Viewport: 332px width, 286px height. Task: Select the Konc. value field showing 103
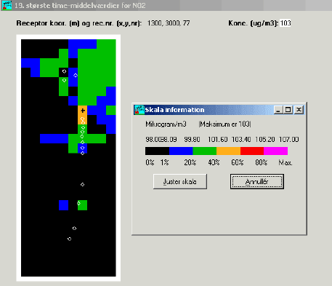(286, 23)
